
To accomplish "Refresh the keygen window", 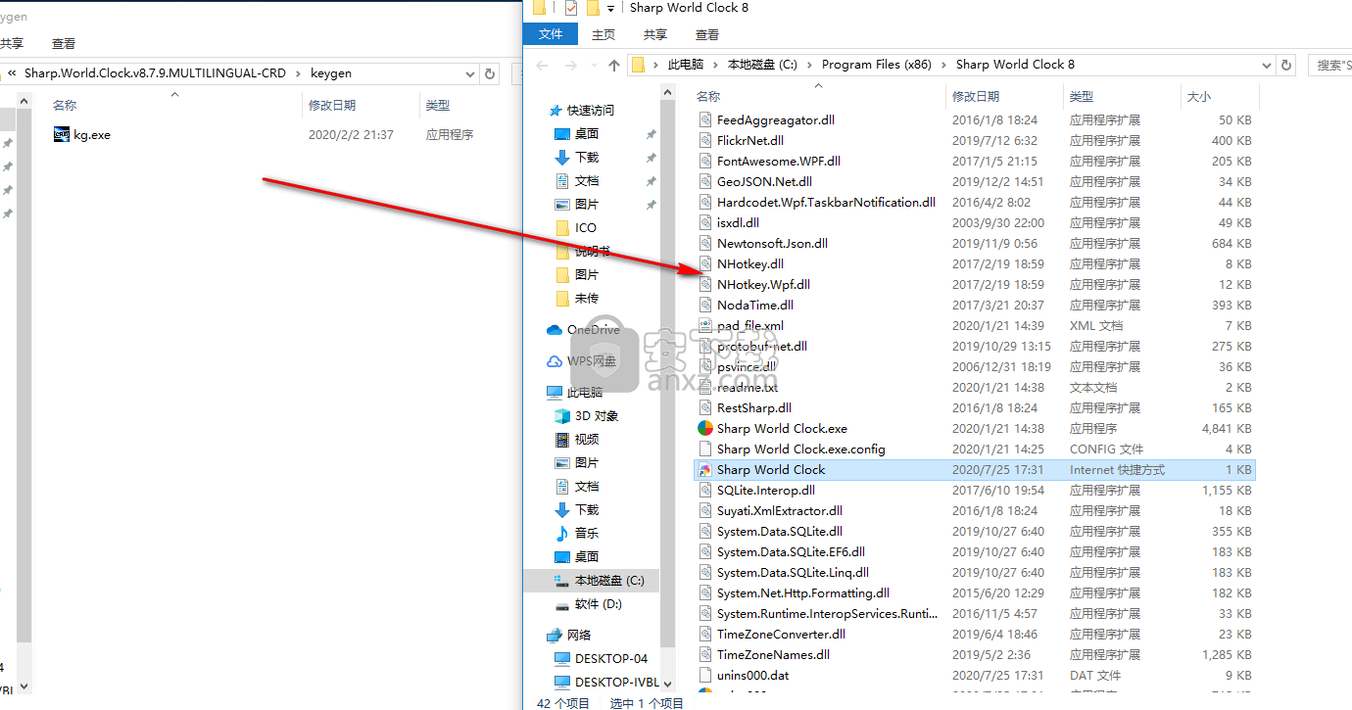I will [x=490, y=73].
